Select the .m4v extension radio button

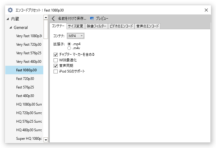(x=69, y=48)
